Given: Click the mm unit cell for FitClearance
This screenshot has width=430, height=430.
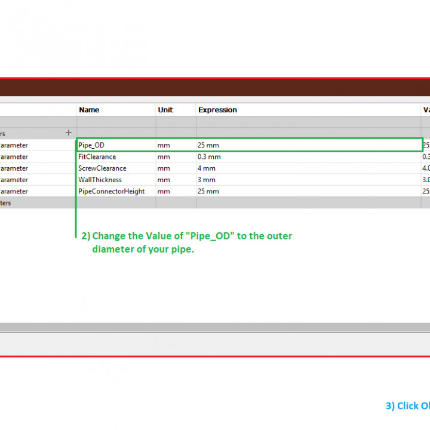Looking at the screenshot, I should (163, 157).
